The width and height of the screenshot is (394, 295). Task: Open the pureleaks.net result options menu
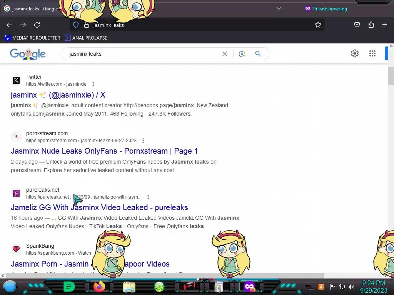point(148,197)
